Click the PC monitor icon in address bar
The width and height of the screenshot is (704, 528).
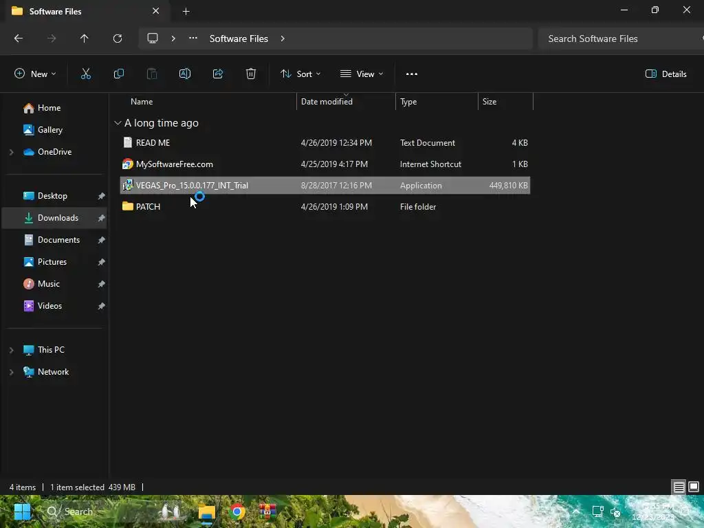[153, 38]
